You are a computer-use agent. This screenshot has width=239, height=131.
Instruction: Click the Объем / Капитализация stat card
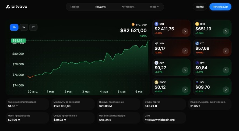[118, 118]
